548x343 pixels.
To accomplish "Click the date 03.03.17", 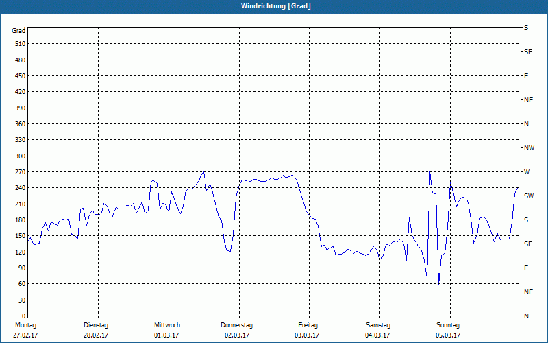I will click(x=307, y=335).
